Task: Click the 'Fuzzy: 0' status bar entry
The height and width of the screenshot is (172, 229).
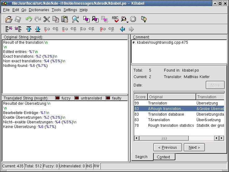Action: pos(51,166)
